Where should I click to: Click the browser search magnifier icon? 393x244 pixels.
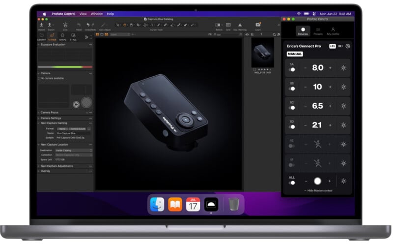click(274, 34)
